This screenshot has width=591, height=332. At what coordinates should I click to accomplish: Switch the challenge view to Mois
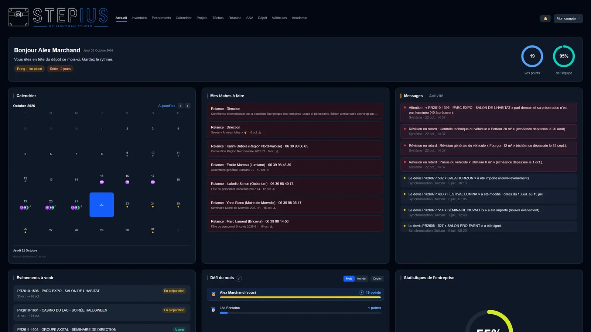[x=349, y=279]
